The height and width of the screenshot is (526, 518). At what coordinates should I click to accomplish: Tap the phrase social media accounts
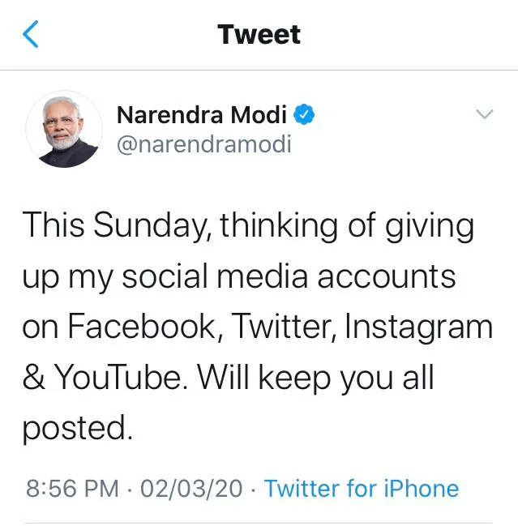(289, 276)
